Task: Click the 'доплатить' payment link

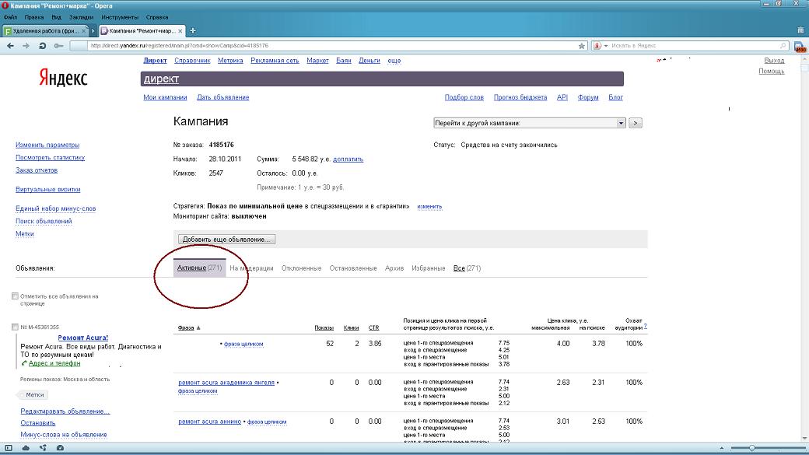Action: (x=348, y=159)
